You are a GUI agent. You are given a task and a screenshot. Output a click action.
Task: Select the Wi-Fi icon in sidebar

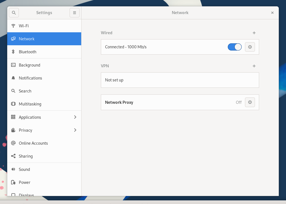pyautogui.click(x=13, y=26)
